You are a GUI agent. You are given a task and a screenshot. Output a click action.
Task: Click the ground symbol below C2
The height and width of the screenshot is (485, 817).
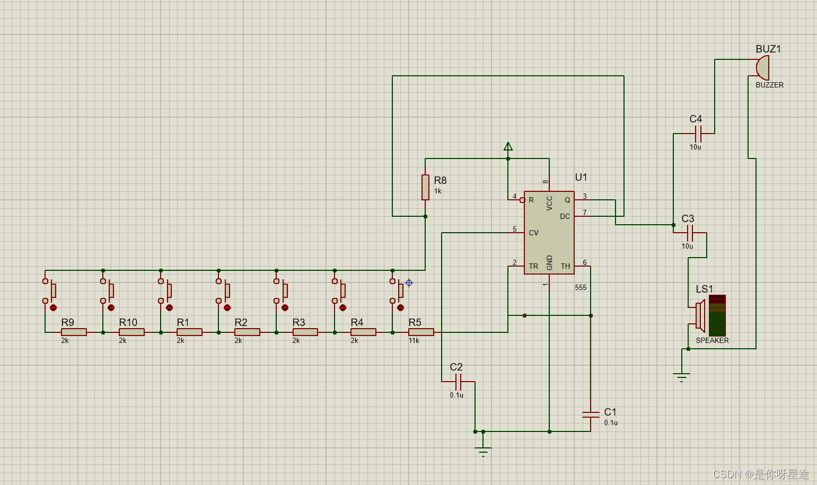[x=483, y=451]
